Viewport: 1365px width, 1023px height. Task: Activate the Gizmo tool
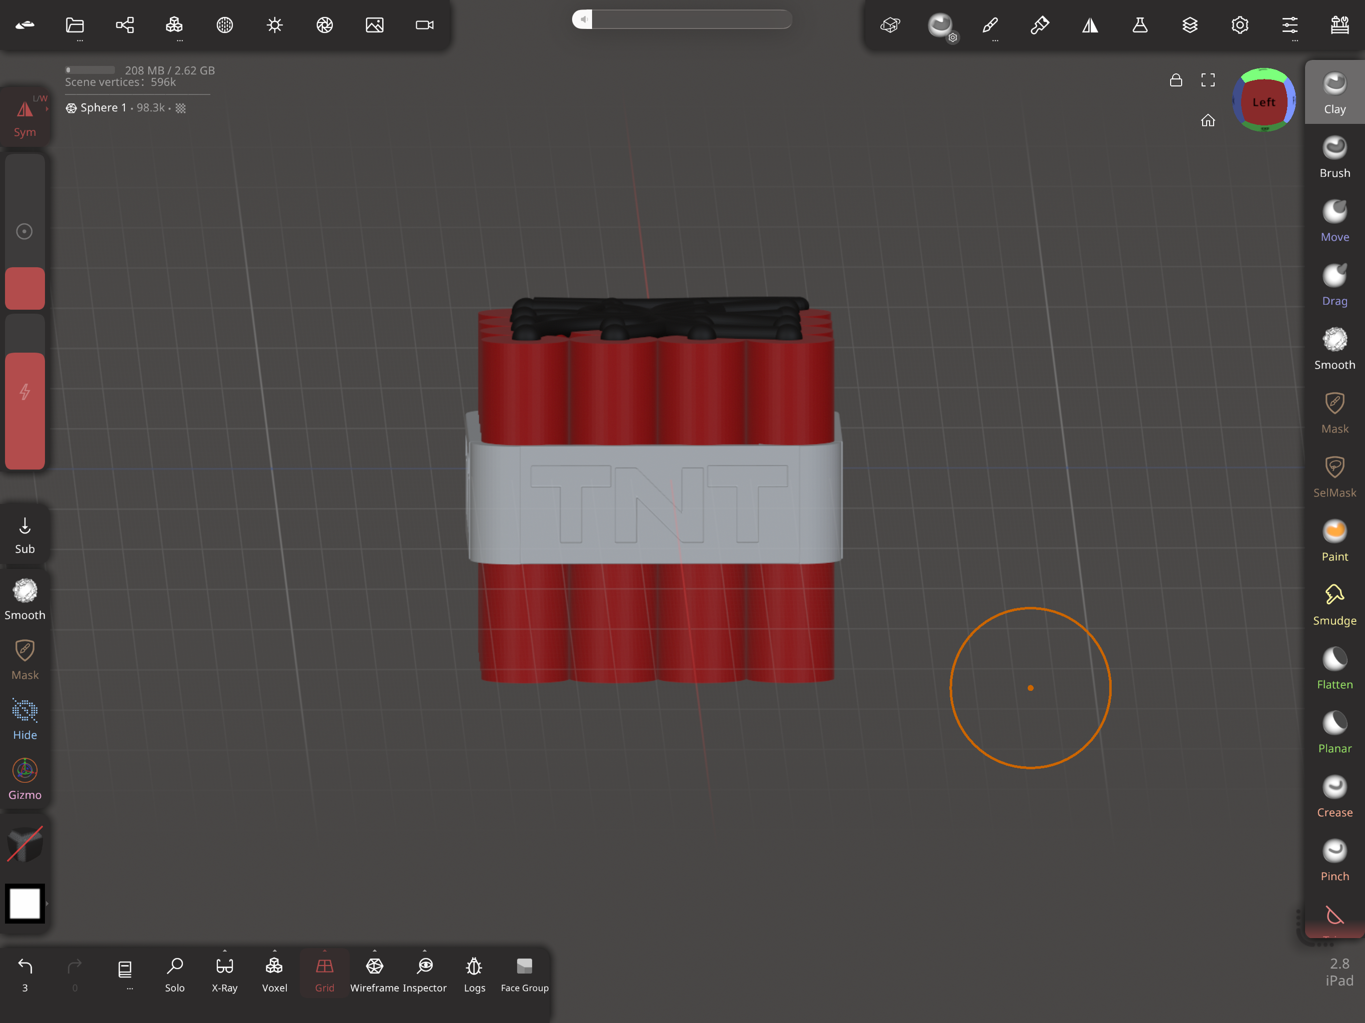tap(24, 780)
